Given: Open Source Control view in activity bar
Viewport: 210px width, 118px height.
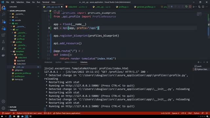Looking at the screenshot, I should [x=3, y=21].
